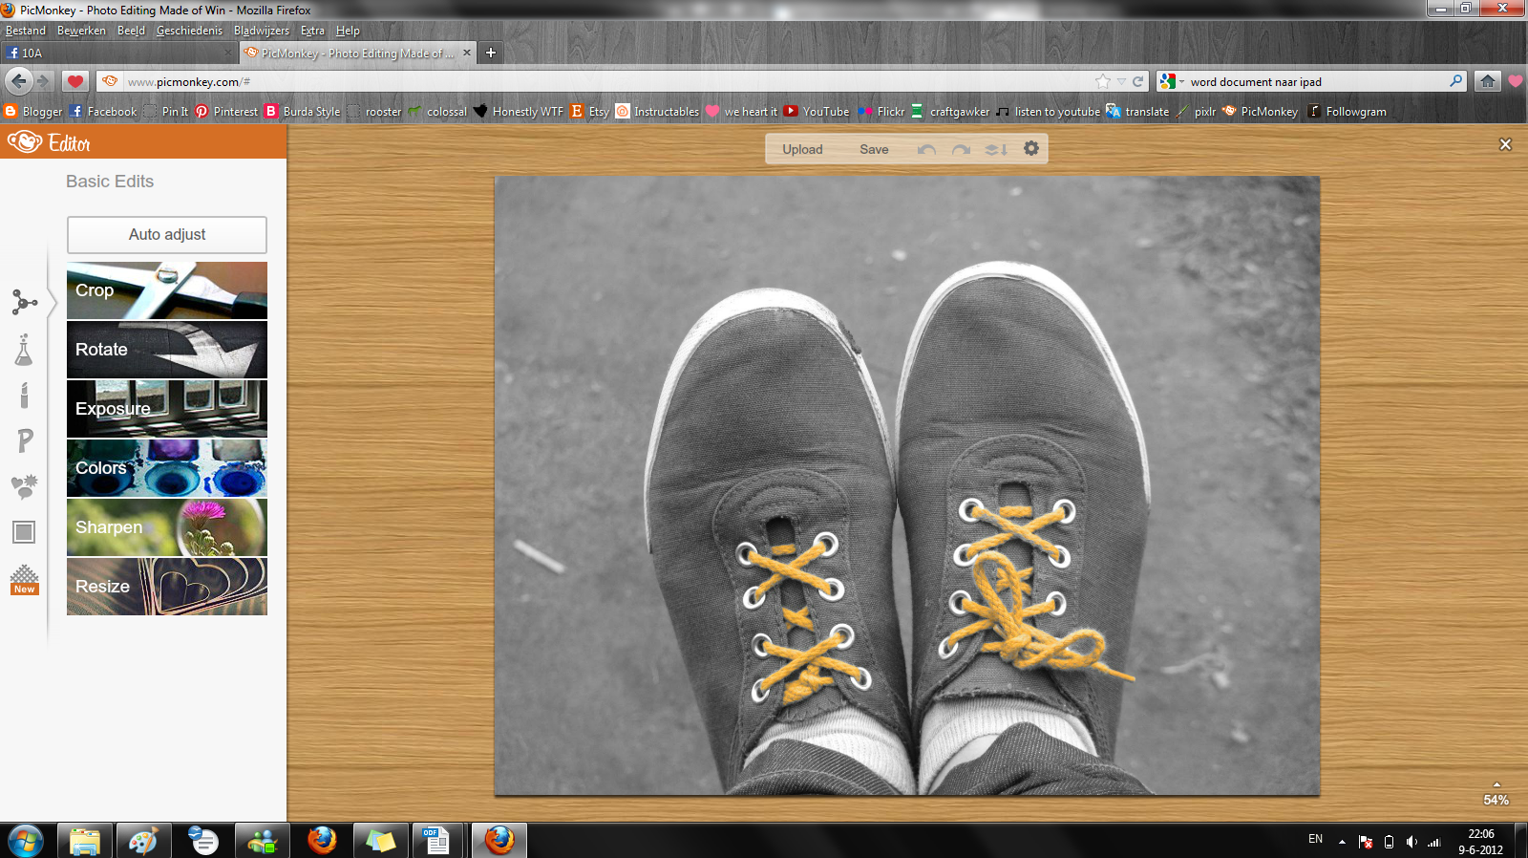The image size is (1528, 858).
Task: Open the Geschiedenis menu
Action: click(x=189, y=31)
